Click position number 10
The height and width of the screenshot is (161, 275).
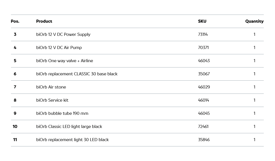coord(15,127)
